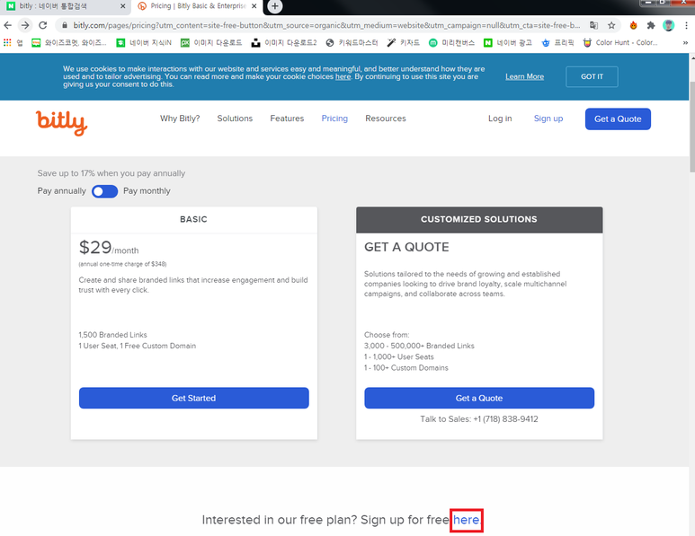This screenshot has height=536, width=695.
Task: Open the 키자드 bookmark
Action: pos(404,42)
